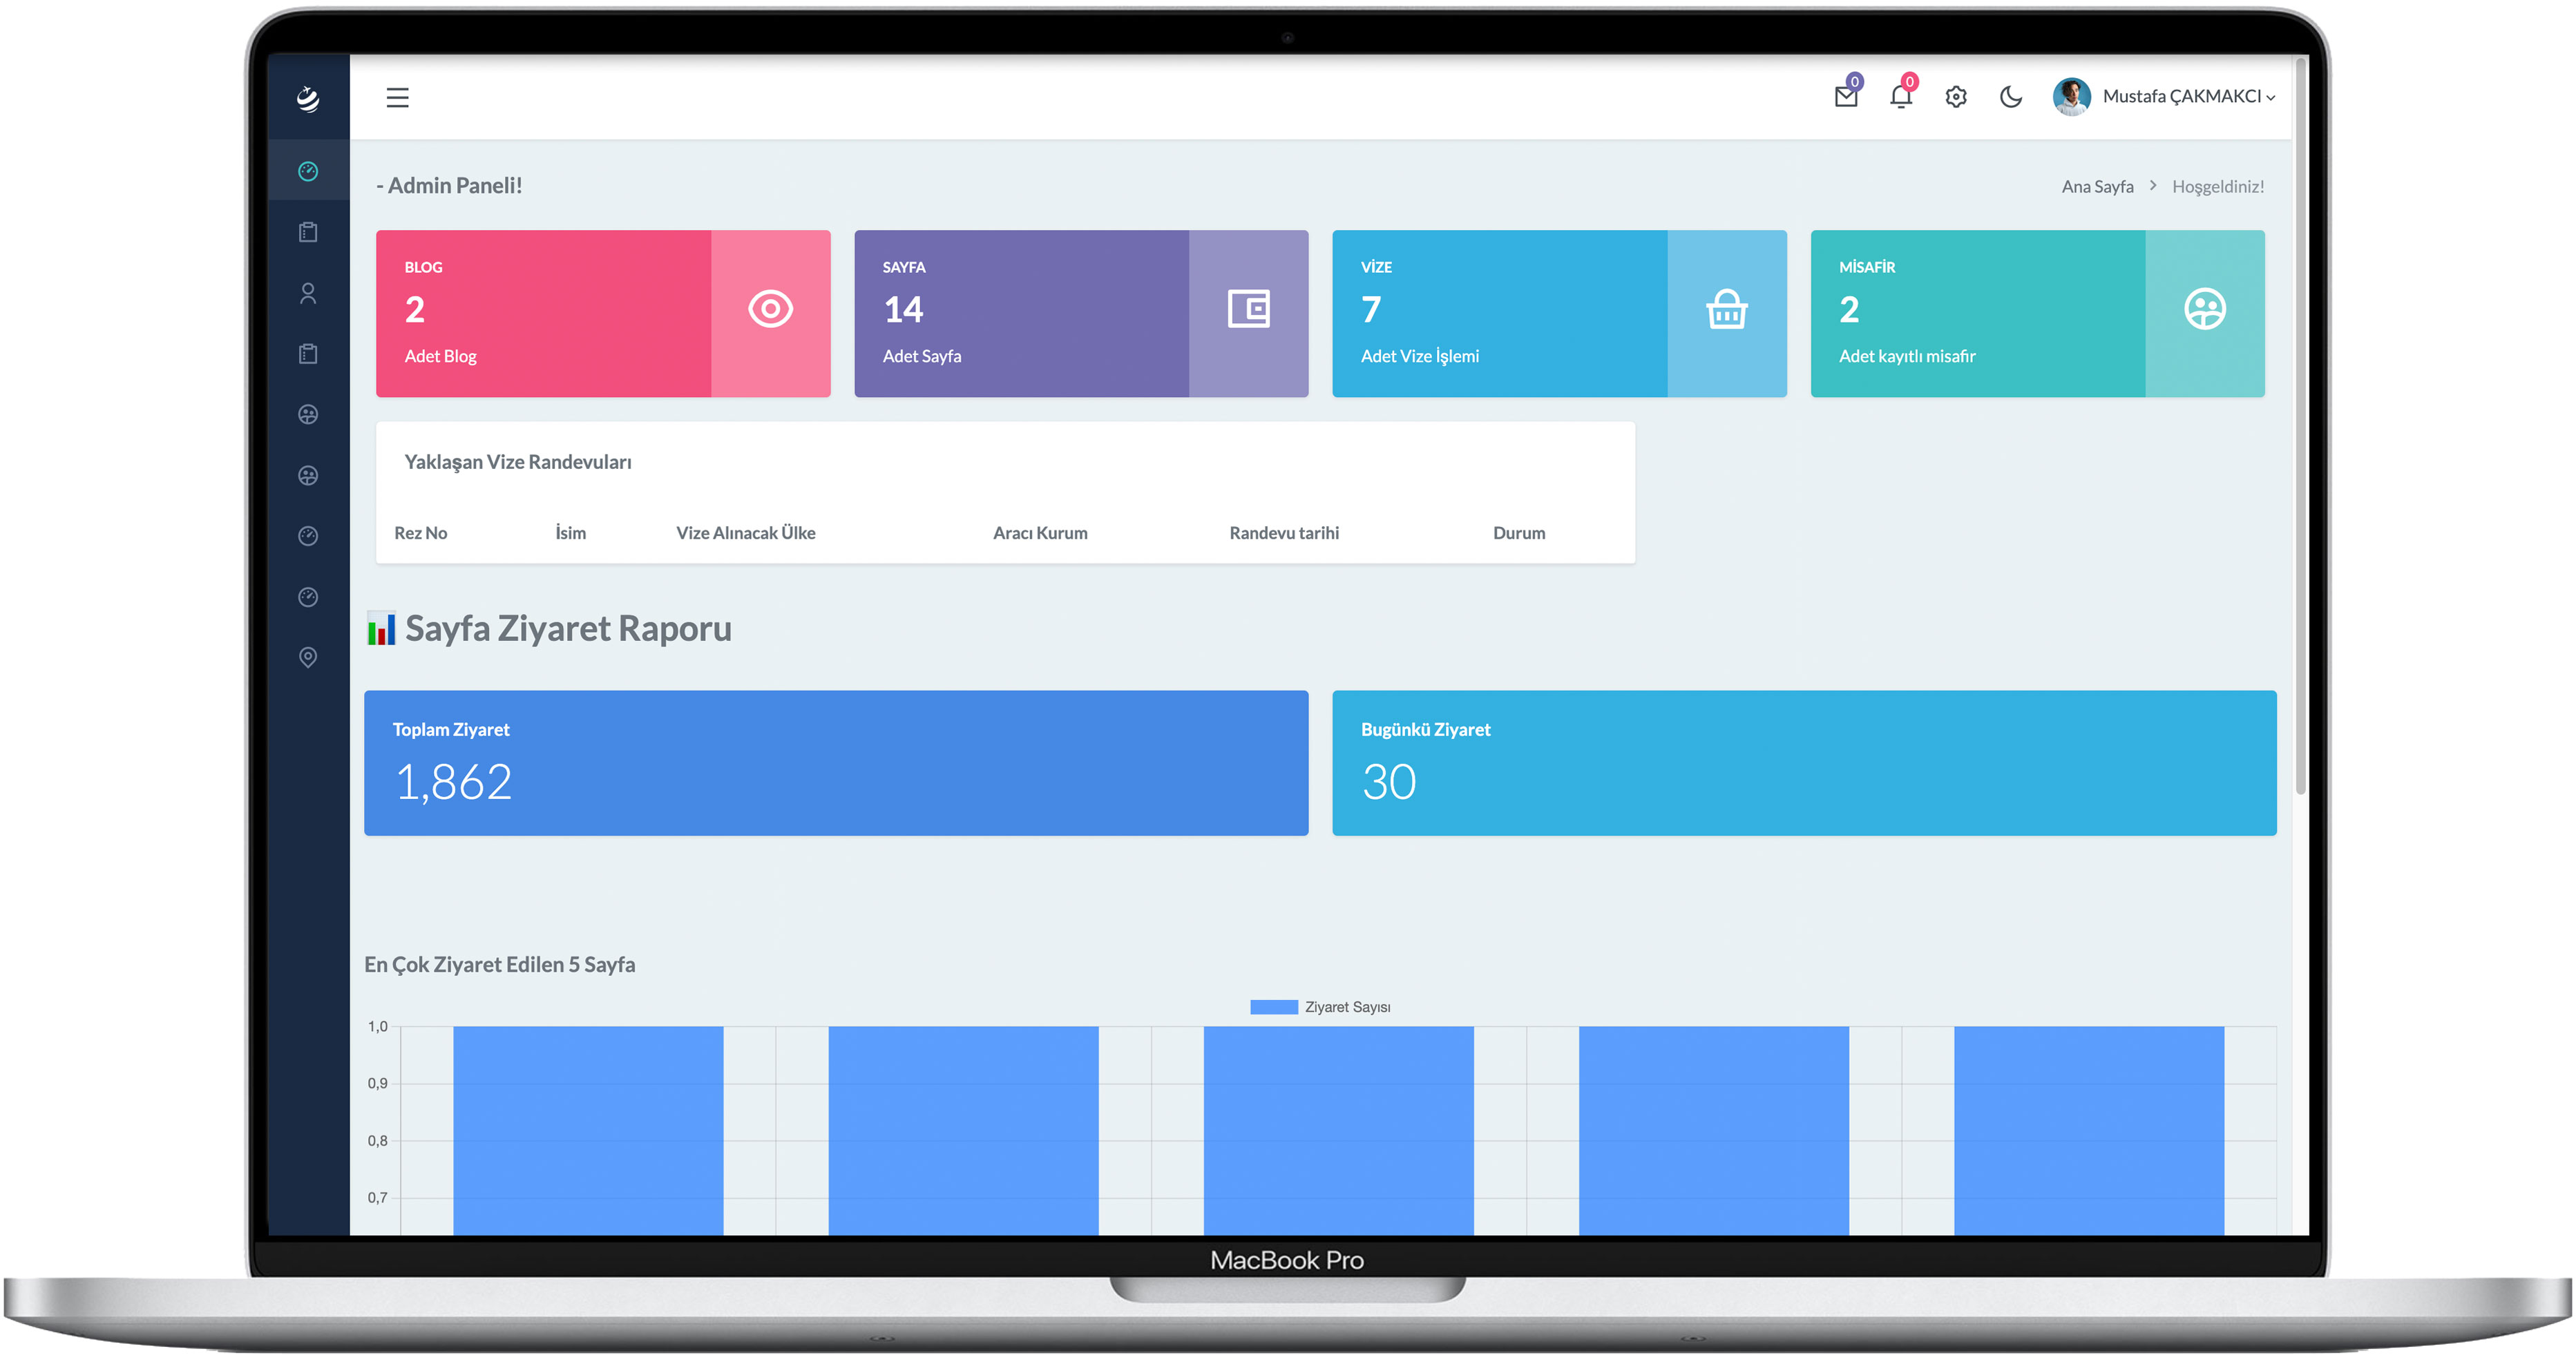This screenshot has height=1355, width=2576.
Task: Select the active dashboard sidebar icon
Action: click(x=308, y=171)
